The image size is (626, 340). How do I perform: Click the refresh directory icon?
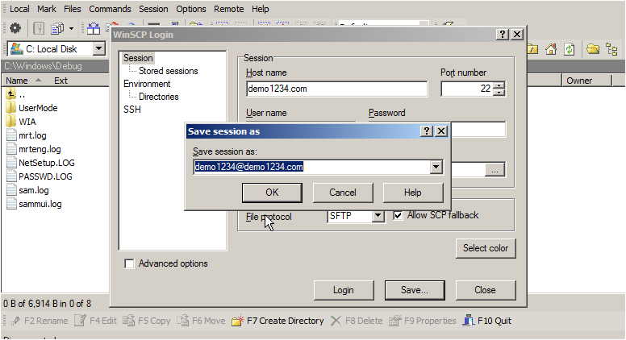(569, 49)
